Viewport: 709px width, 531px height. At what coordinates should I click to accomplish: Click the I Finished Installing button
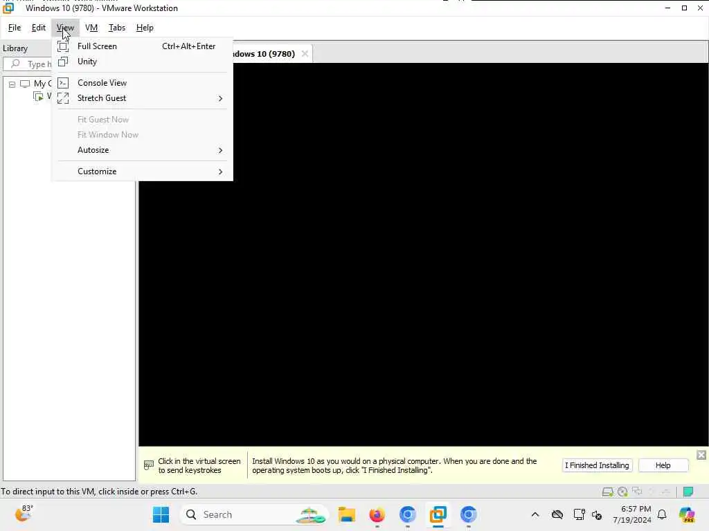pyautogui.click(x=597, y=465)
